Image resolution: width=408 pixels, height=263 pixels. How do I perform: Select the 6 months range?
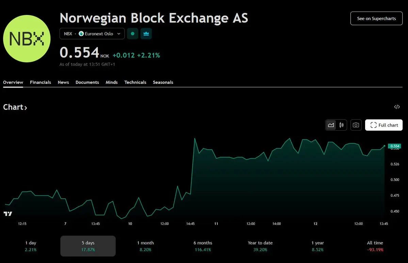tap(203, 246)
